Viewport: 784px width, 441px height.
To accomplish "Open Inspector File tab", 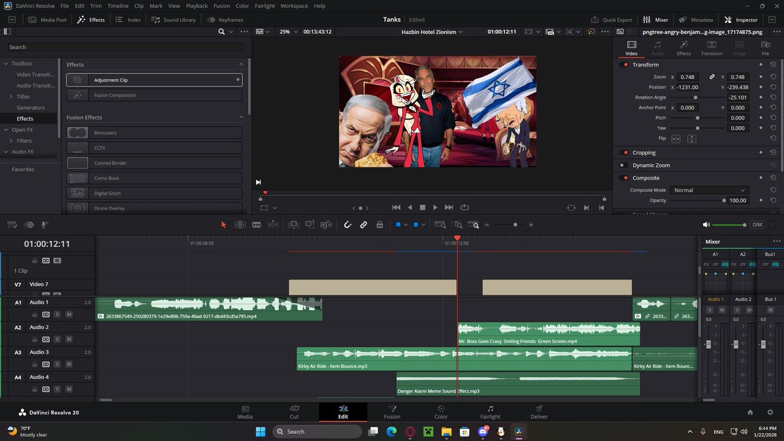I will pos(765,48).
